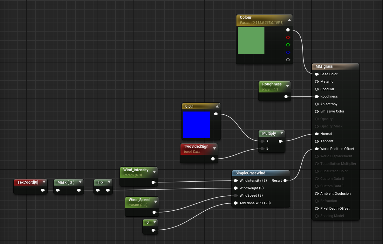Expand the Wind_Speed parameter node arrow
The width and height of the screenshot is (383, 244).
pyautogui.click(x=155, y=201)
